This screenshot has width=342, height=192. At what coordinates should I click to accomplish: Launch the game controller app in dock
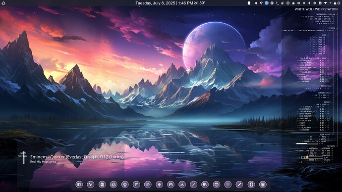[x=171, y=185]
